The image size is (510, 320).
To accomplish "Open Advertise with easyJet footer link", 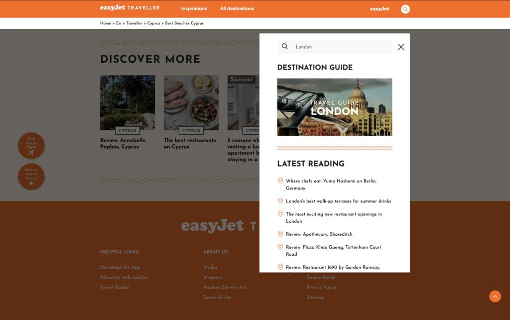I will [124, 277].
